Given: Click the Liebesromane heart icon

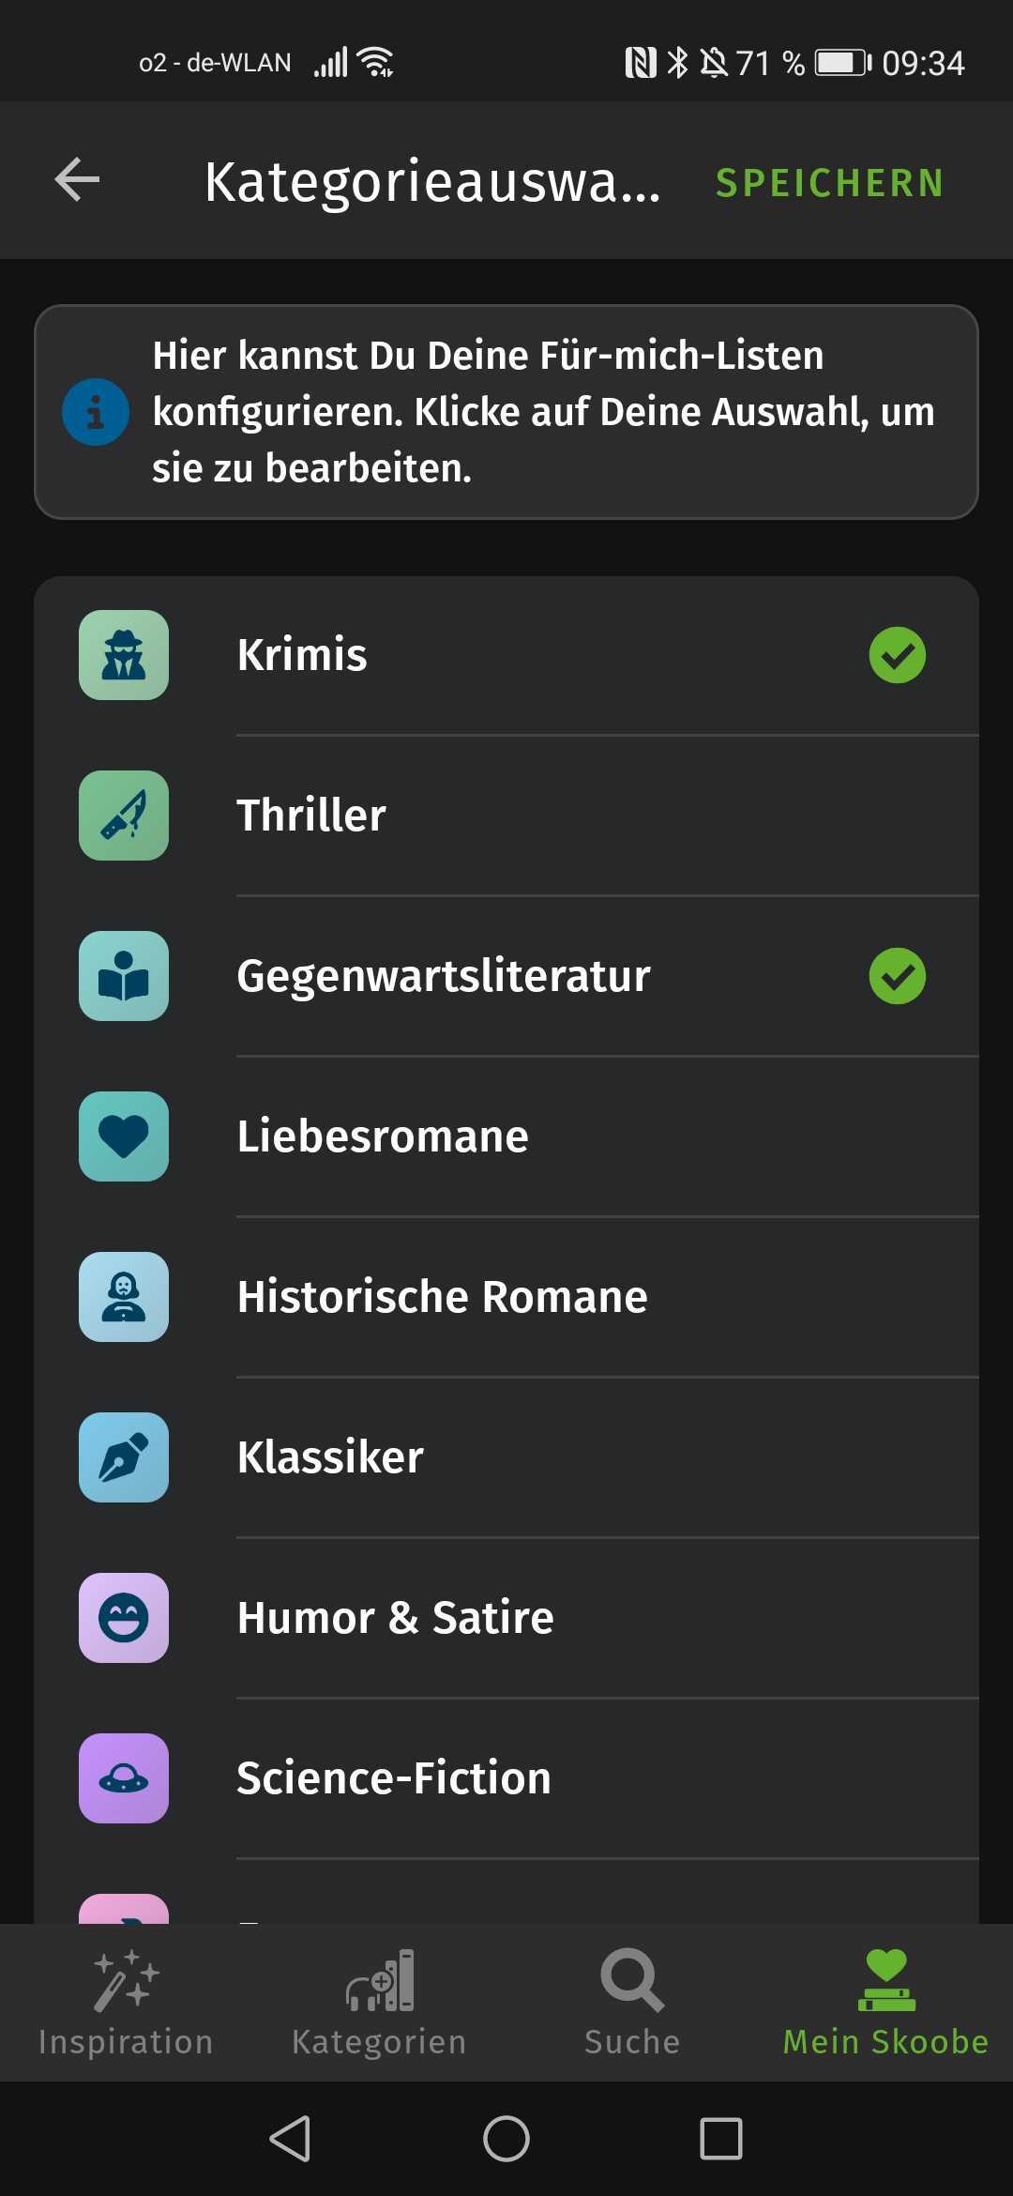Looking at the screenshot, I should coord(124,1136).
